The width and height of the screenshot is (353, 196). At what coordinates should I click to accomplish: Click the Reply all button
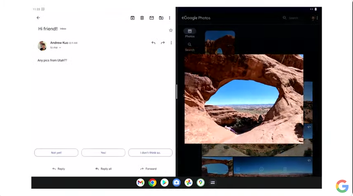103,169
